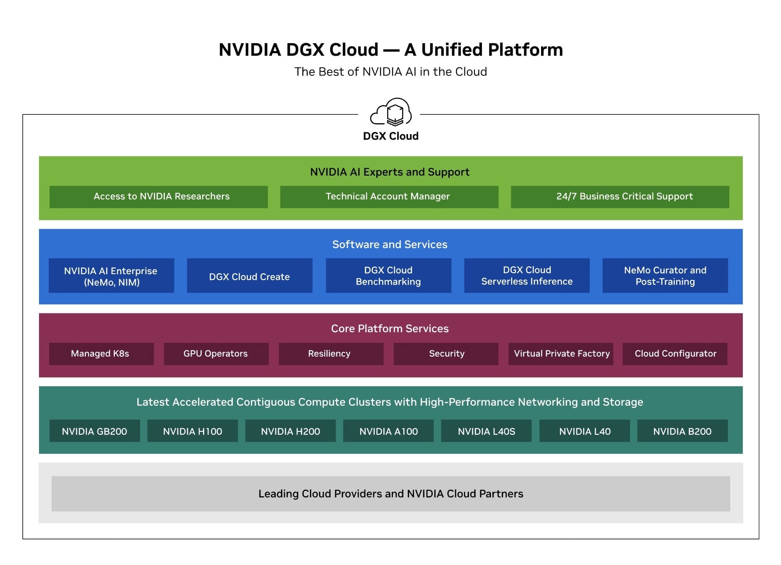Image resolution: width=781 pixels, height=565 pixels.
Task: Click the NVIDIA L40S box
Action: click(486, 431)
